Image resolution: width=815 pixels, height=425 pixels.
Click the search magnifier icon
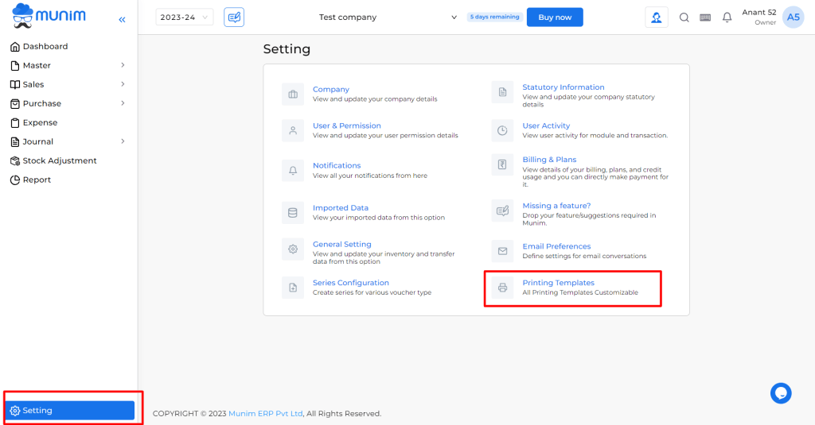point(684,17)
